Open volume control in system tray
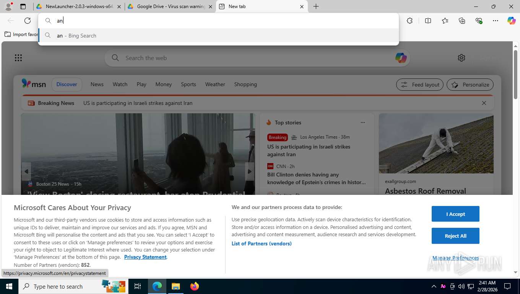 pyautogui.click(x=461, y=286)
